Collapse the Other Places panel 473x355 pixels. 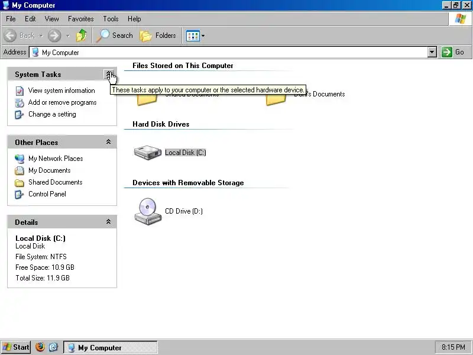(x=108, y=142)
